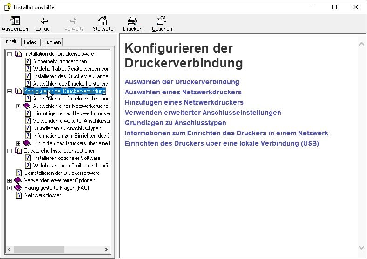Open link Auswählen eines Netzwerkdruckers

(183, 92)
